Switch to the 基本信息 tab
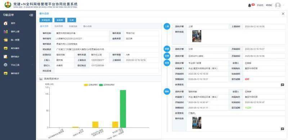Image resolution: width=288 pixels, height=140 pixels. [x=44, y=26]
